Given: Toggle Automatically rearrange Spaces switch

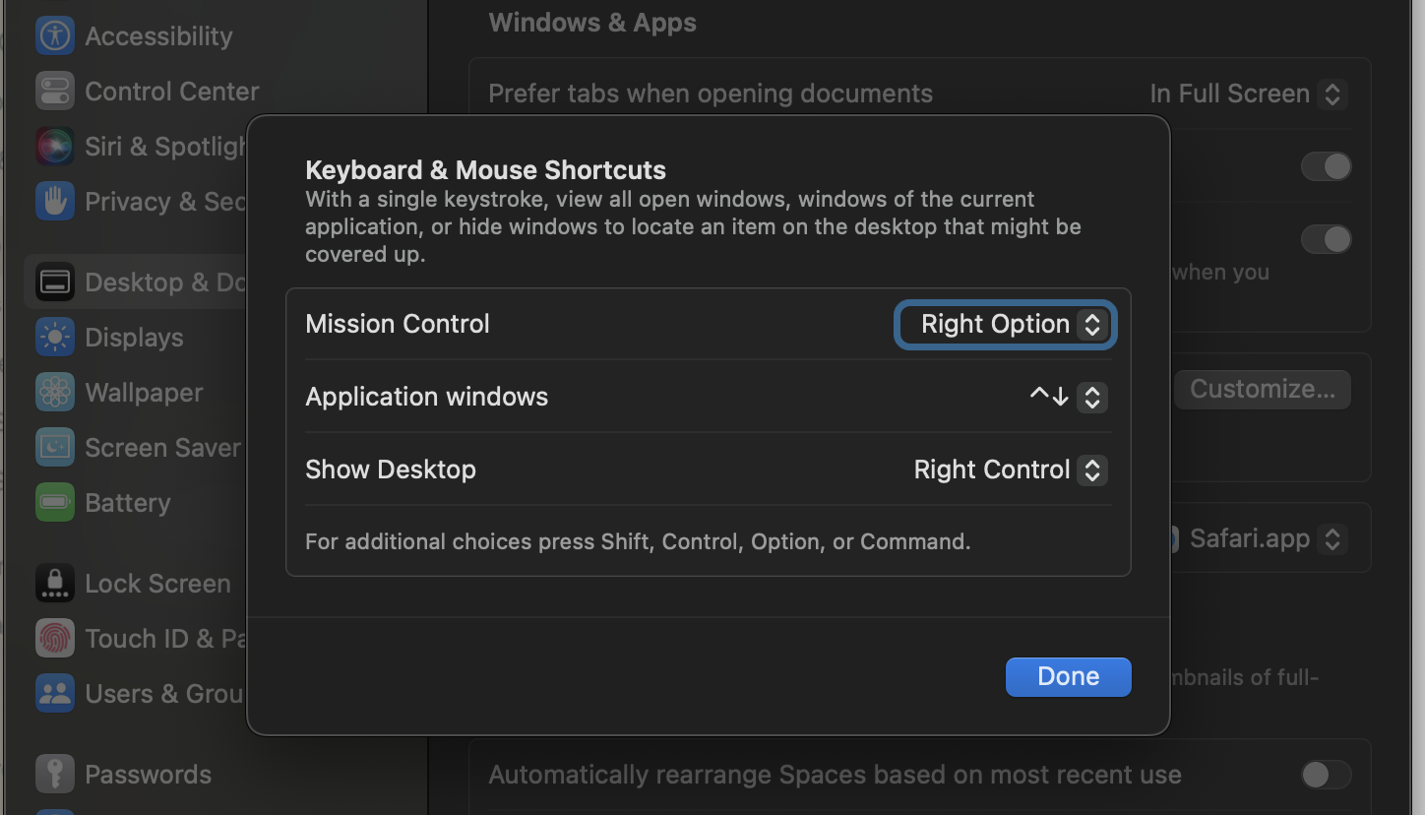Looking at the screenshot, I should pos(1326,775).
